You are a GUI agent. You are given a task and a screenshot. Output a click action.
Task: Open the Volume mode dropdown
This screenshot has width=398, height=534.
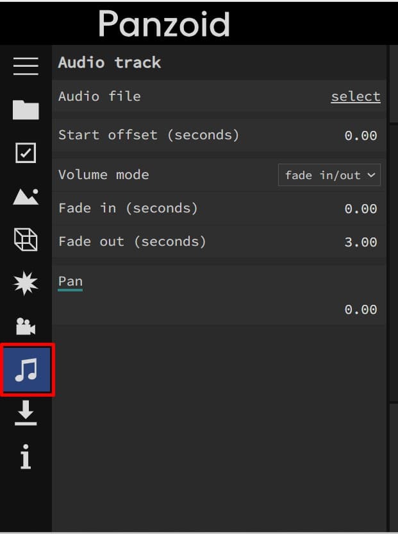coord(329,175)
